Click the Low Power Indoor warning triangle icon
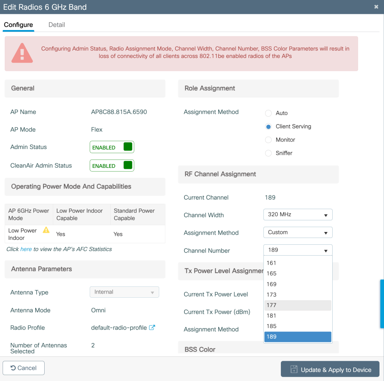 click(46, 230)
